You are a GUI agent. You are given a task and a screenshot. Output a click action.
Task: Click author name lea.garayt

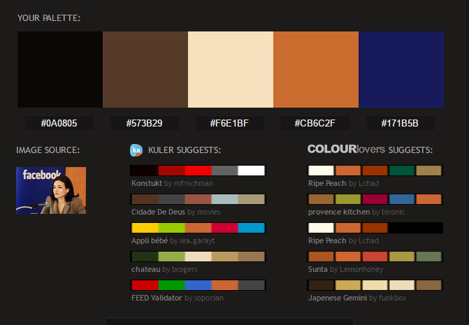tap(197, 240)
